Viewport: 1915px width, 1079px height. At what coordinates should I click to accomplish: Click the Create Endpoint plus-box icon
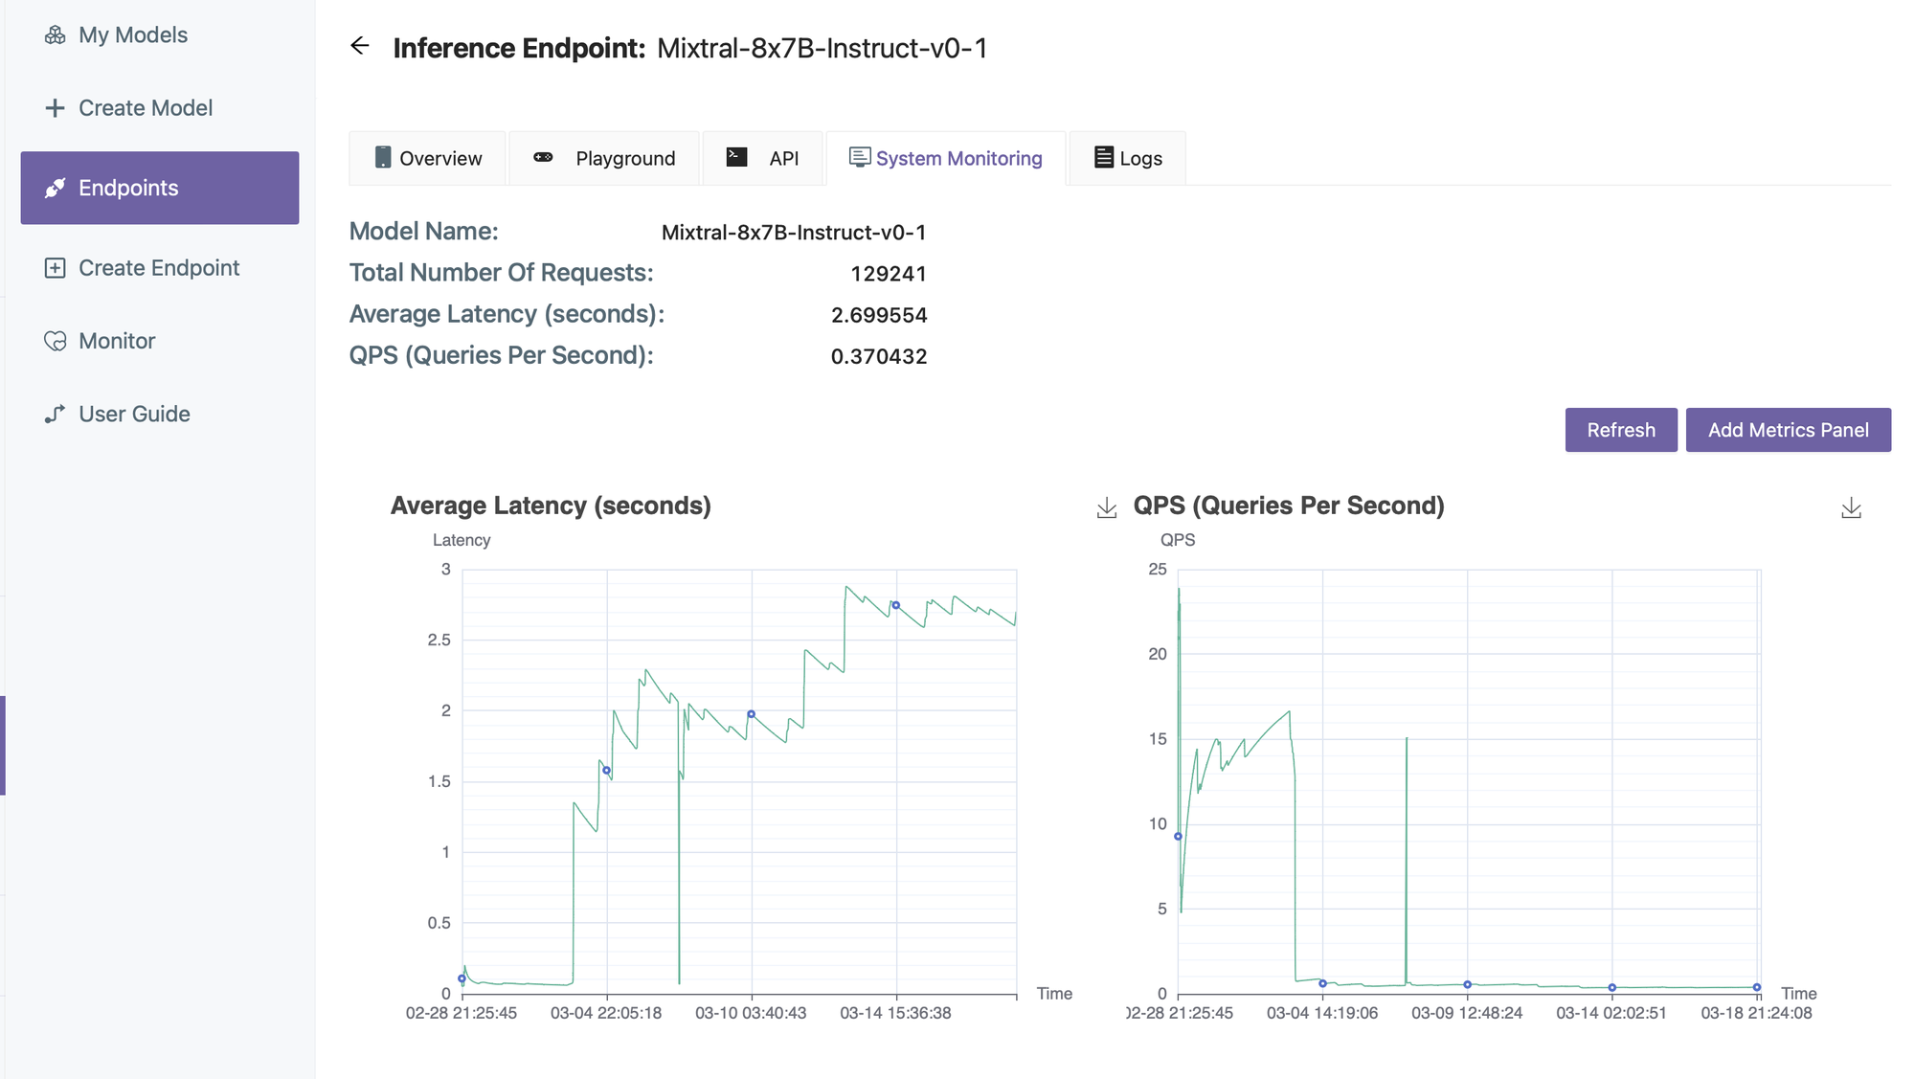56,268
